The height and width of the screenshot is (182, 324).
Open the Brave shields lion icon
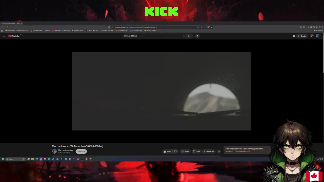pos(208,27)
